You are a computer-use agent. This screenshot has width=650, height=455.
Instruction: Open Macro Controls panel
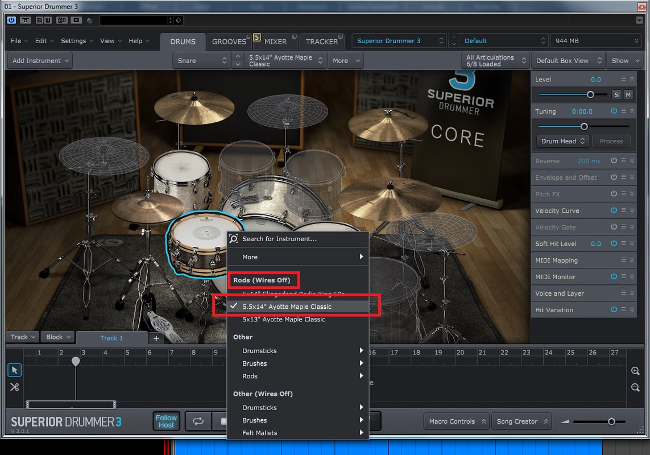[x=457, y=421]
